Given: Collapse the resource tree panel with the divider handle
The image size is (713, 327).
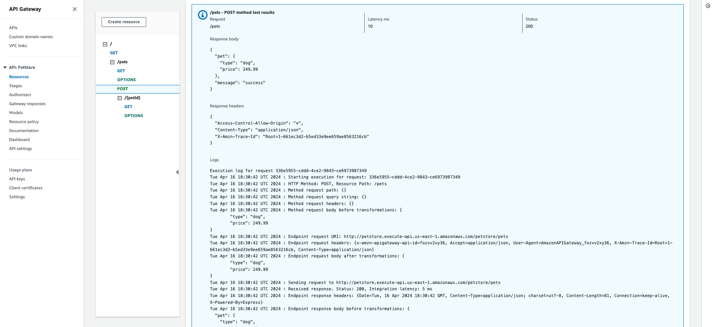Looking at the screenshot, I should pyautogui.click(x=177, y=172).
